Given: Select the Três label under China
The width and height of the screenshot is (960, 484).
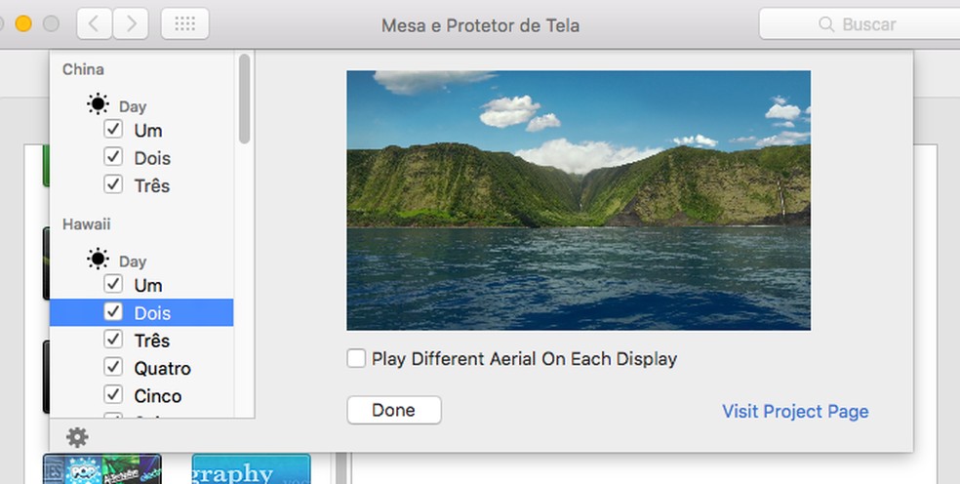Looking at the screenshot, I should pos(152,185).
